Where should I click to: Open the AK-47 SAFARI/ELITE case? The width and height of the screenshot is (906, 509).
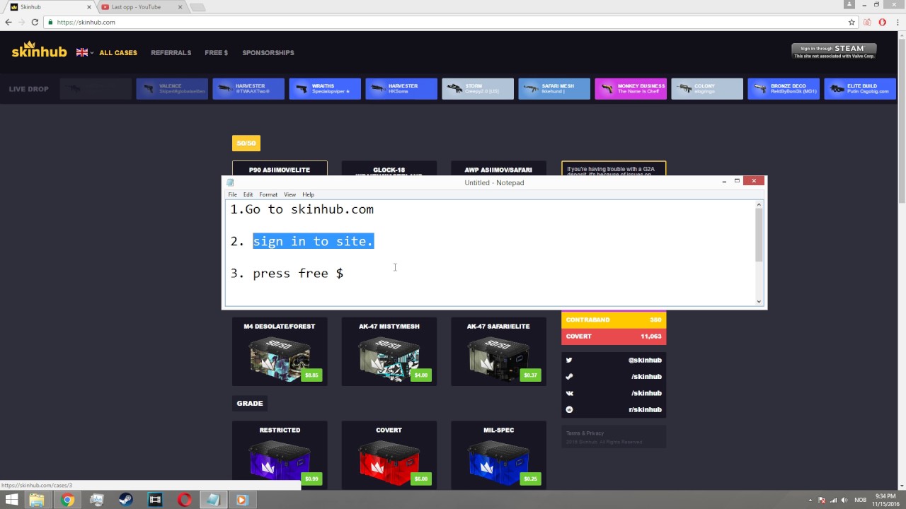click(498, 351)
